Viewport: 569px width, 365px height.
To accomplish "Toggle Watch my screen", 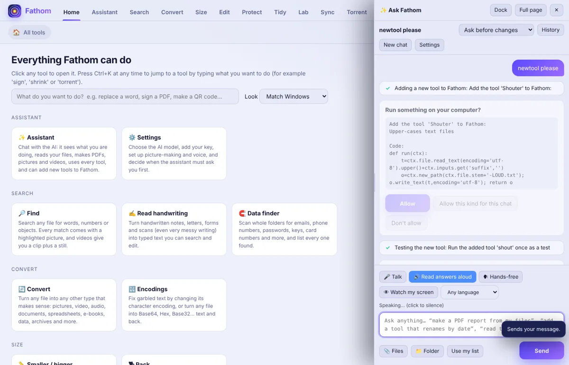I will (408, 292).
